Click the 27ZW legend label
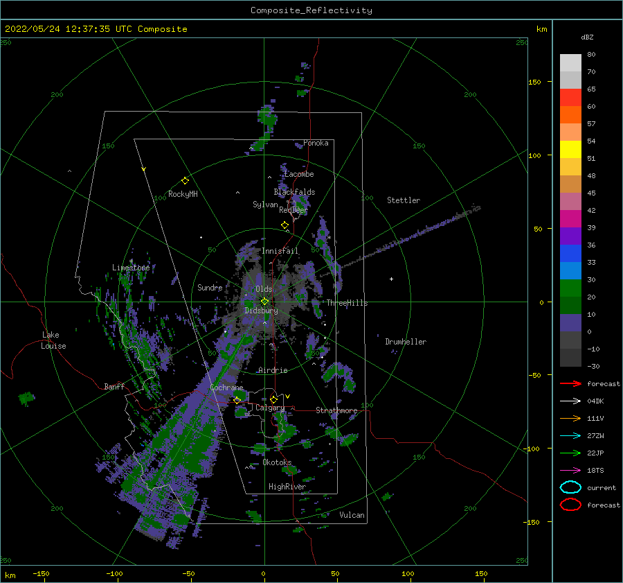 pyautogui.click(x=595, y=436)
